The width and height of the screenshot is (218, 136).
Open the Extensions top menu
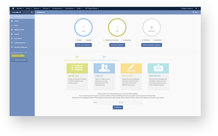point(70,8)
